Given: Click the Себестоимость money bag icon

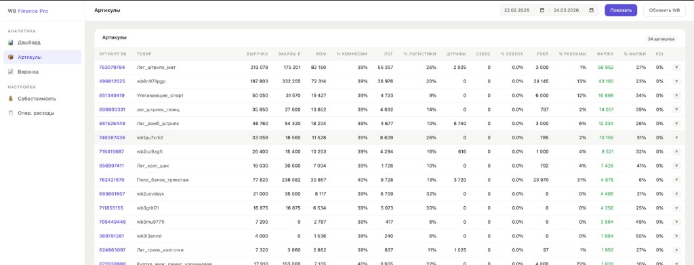Looking at the screenshot, I should coord(11,99).
